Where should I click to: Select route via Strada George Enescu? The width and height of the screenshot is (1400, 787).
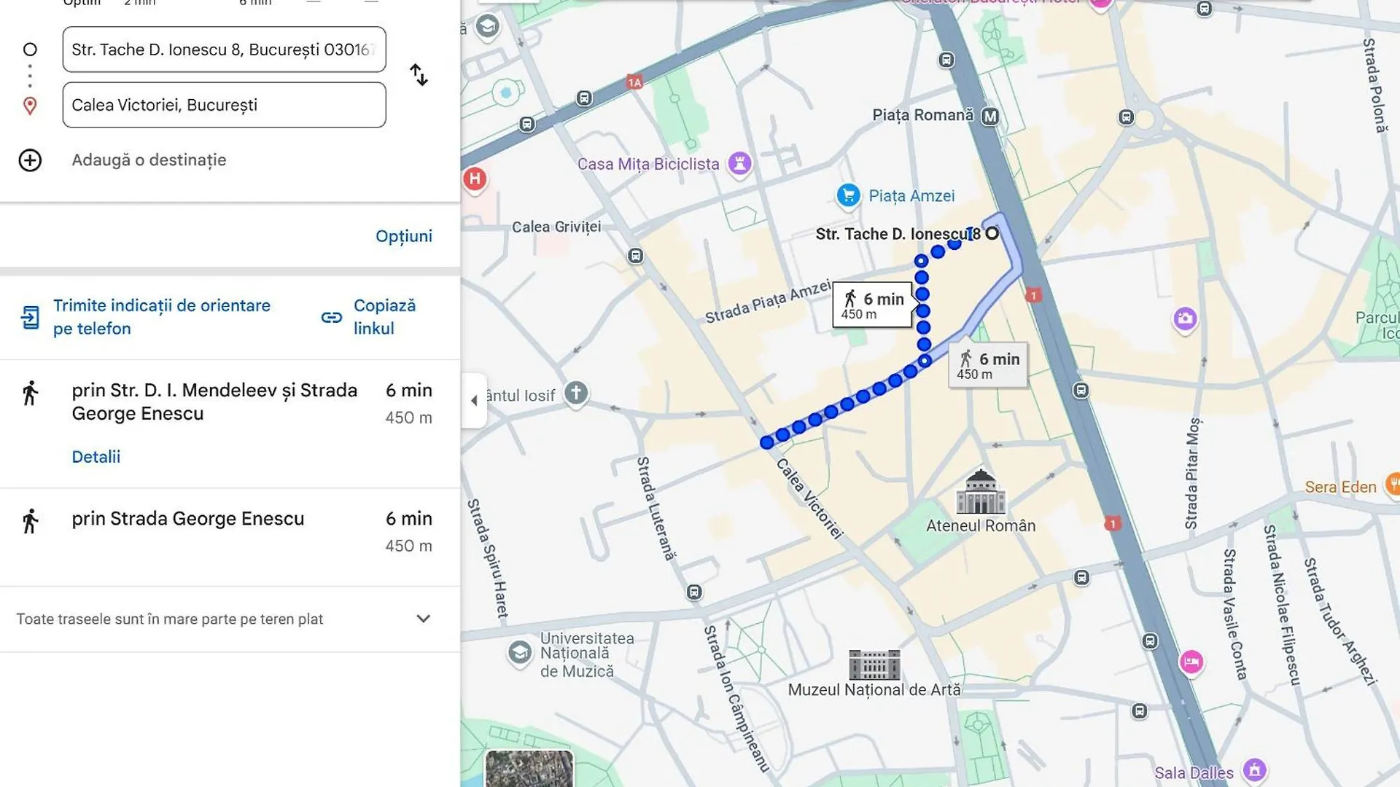click(188, 519)
